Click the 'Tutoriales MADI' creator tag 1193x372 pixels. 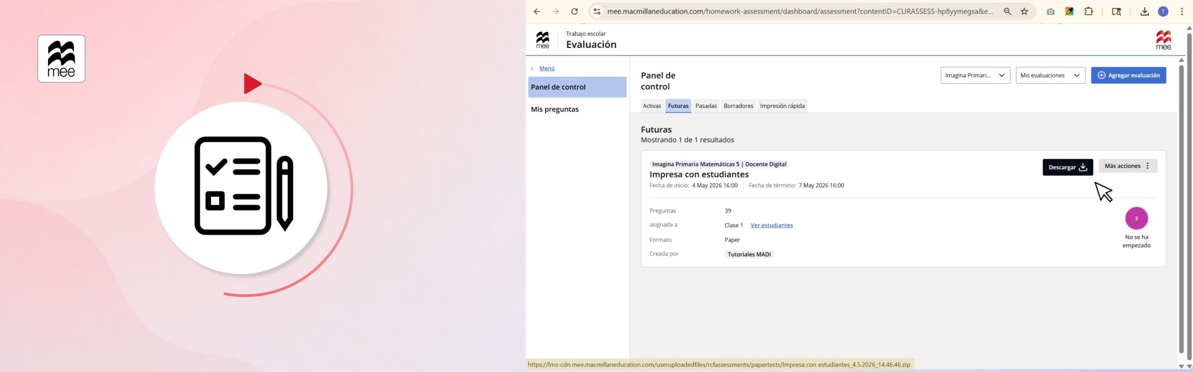(749, 254)
